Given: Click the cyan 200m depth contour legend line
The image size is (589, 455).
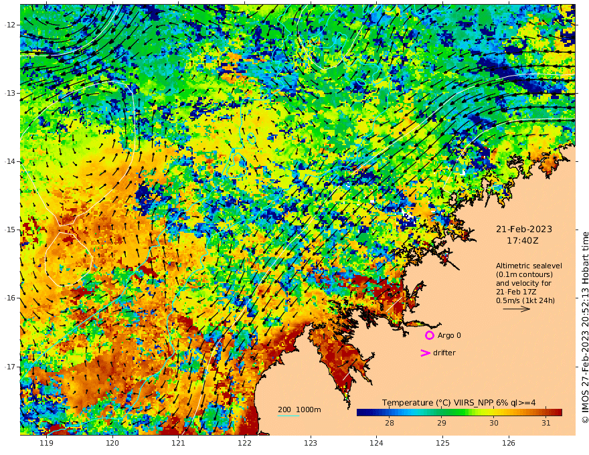Looking at the screenshot, I should 288,416.
